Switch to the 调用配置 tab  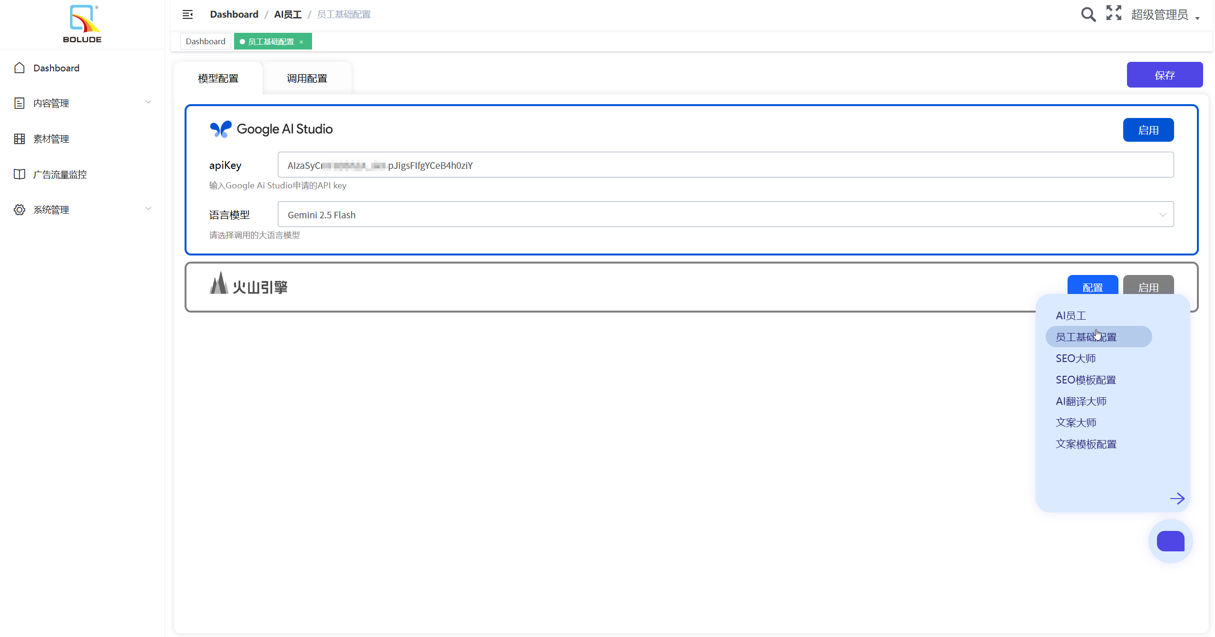coord(307,78)
